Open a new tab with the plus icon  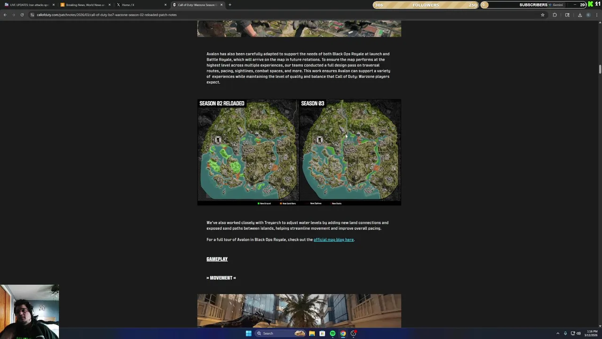tap(230, 5)
